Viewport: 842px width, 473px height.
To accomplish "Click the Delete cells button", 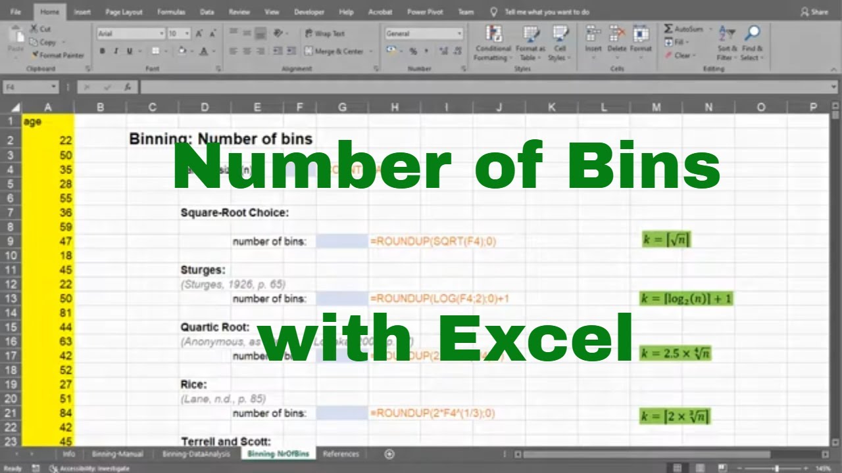I will click(617, 43).
